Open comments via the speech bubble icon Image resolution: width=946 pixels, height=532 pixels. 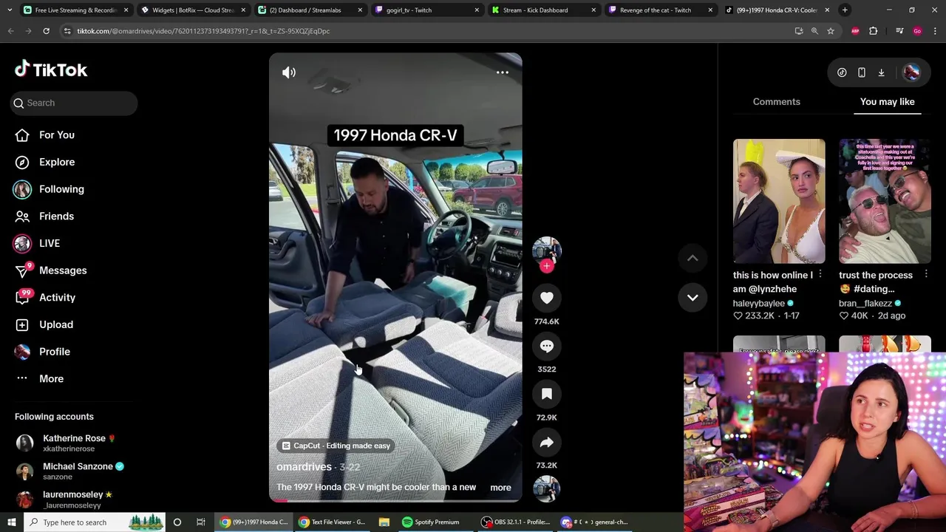coord(547,346)
